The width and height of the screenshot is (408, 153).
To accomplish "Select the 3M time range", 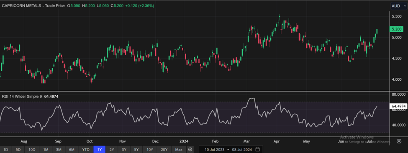I will pos(59,150).
